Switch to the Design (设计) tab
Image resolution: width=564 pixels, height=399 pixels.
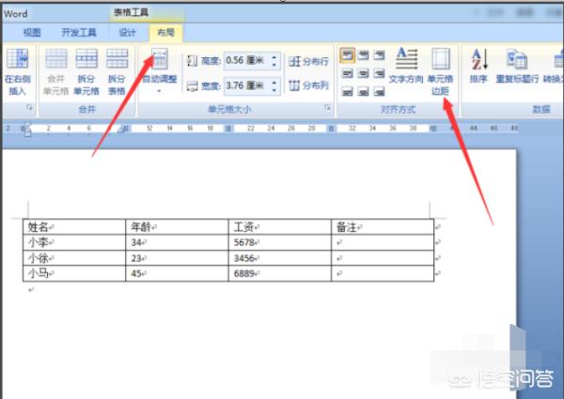[x=127, y=32]
